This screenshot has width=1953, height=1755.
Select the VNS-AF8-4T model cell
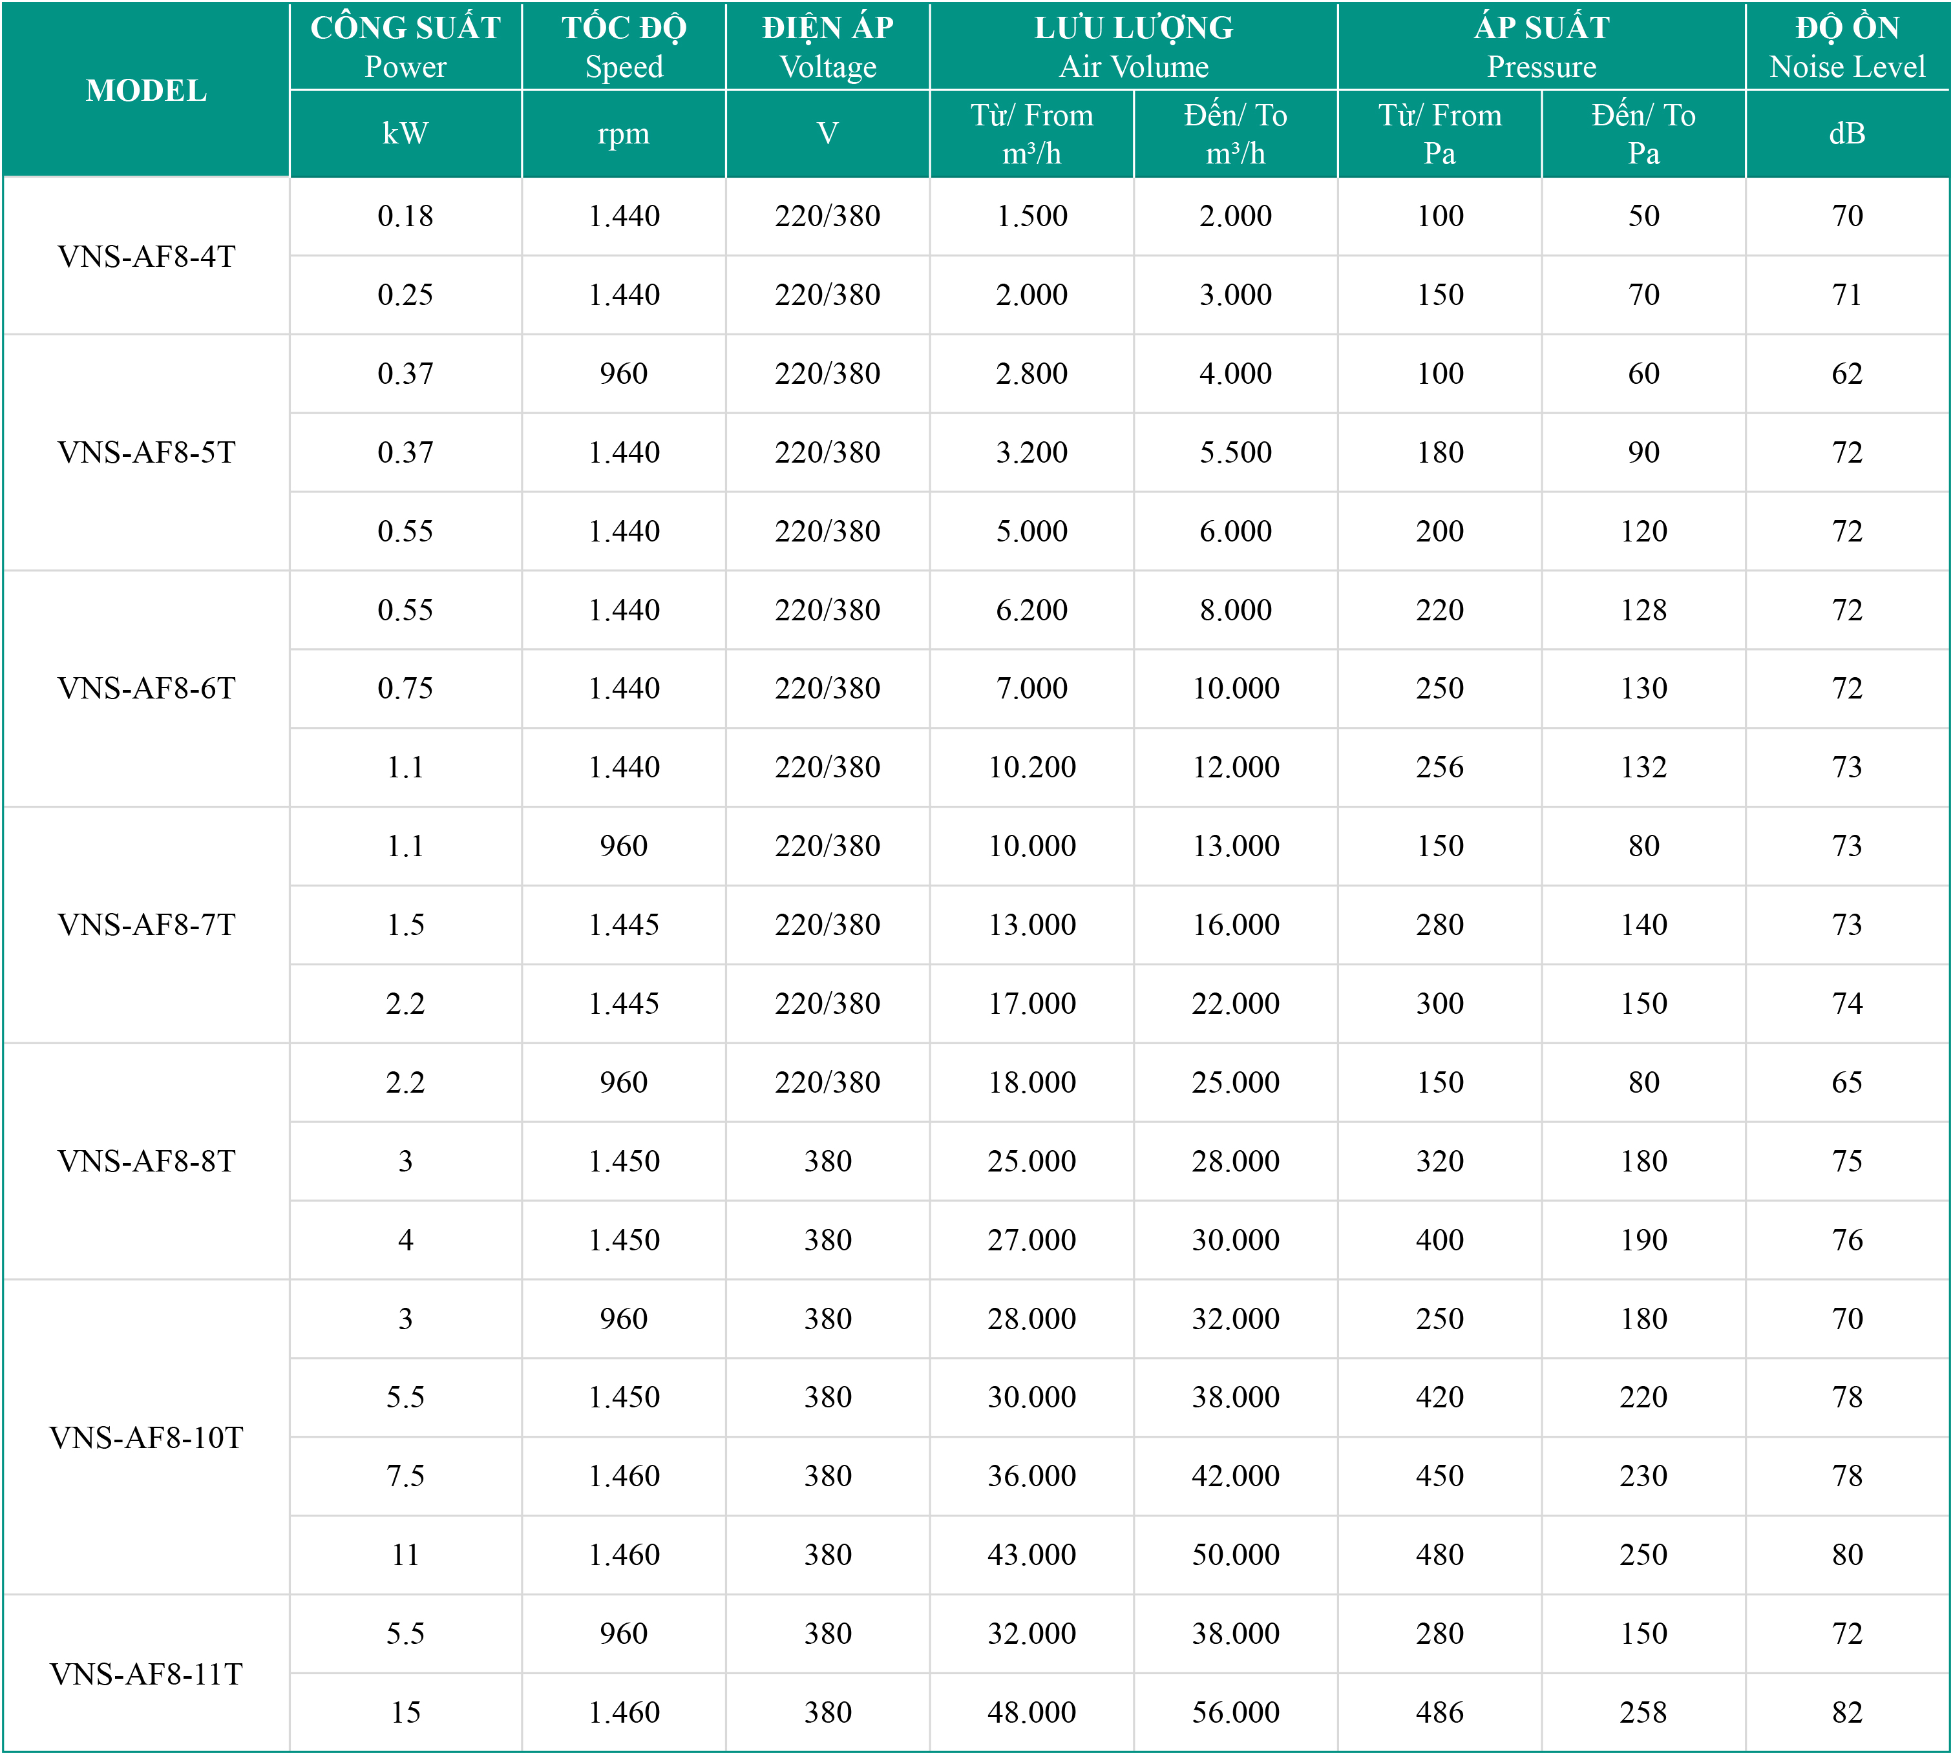click(147, 257)
